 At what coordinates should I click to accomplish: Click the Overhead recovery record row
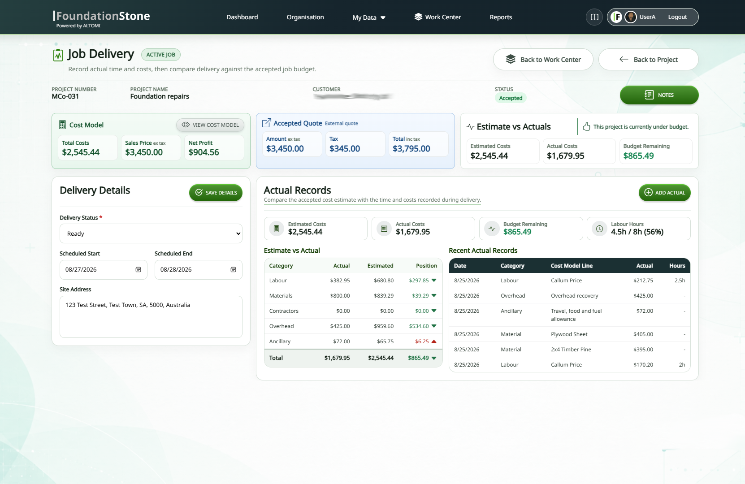click(570, 296)
